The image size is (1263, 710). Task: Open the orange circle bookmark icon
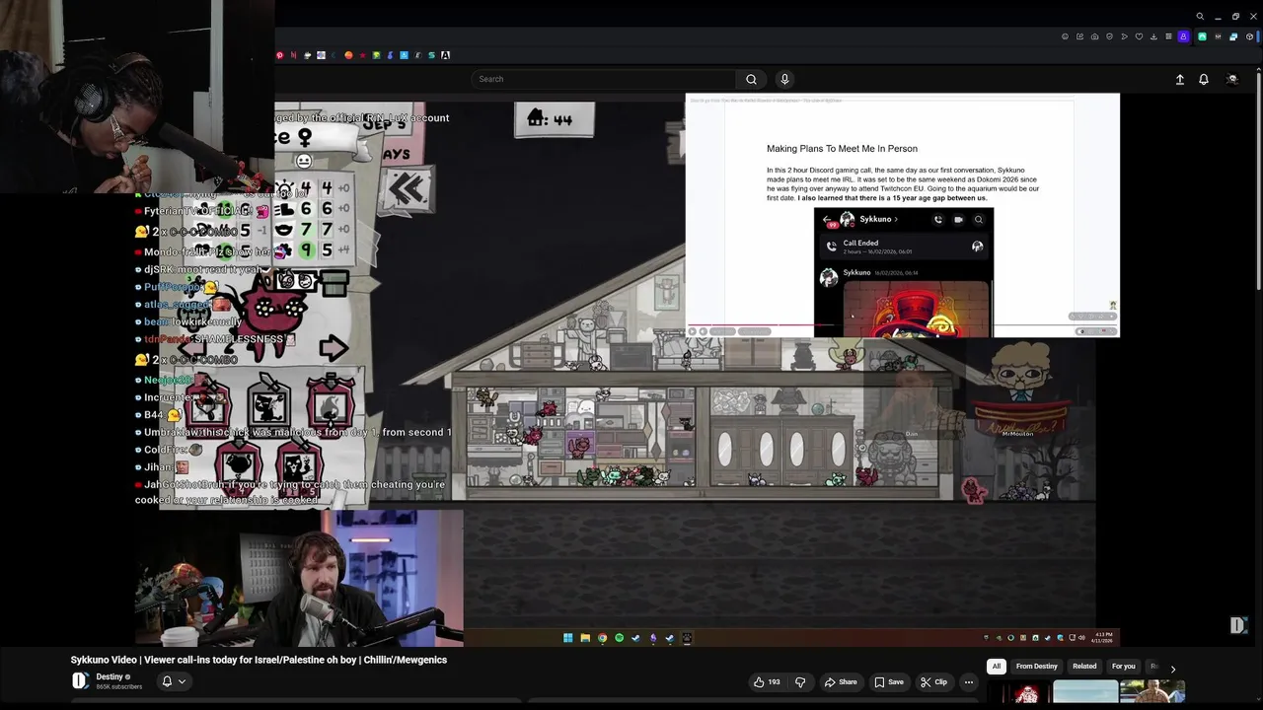click(x=348, y=55)
